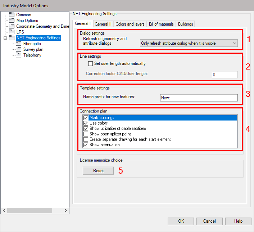Open Coordinate Geometry and Dimension settings
The width and height of the screenshot is (254, 232).
click(42, 26)
